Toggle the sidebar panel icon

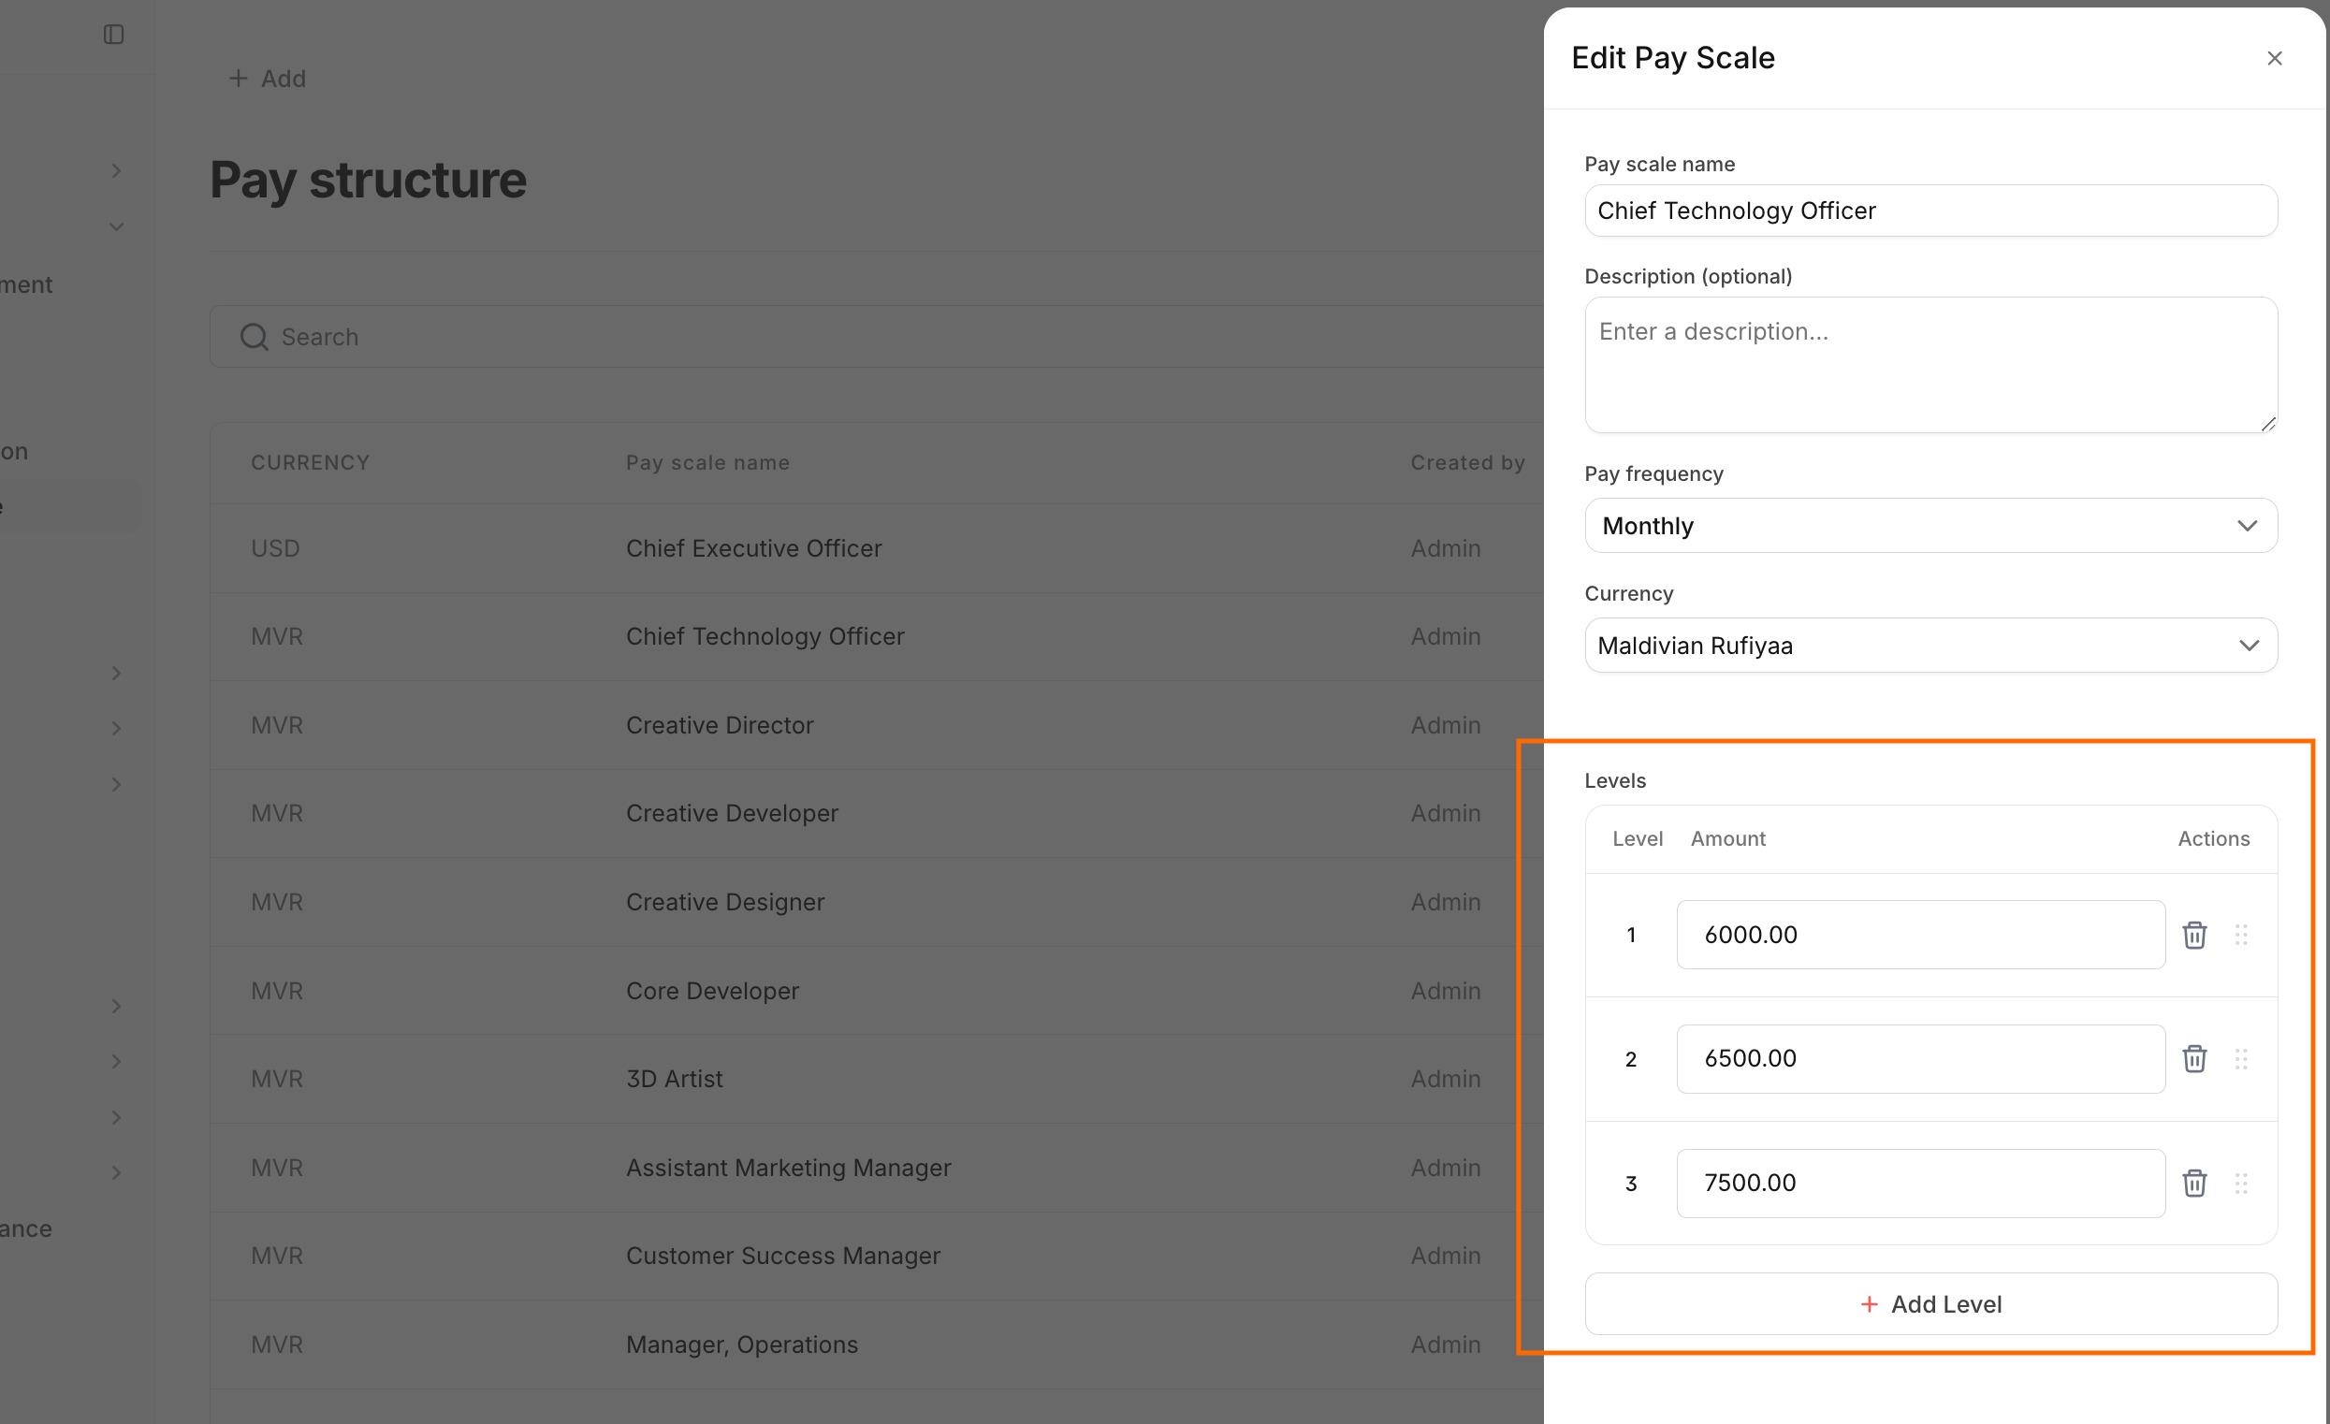point(113,35)
